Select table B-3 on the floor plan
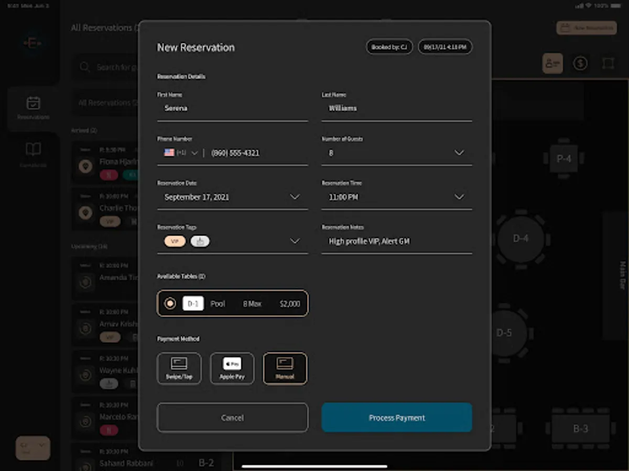The width and height of the screenshot is (629, 471). click(x=580, y=429)
